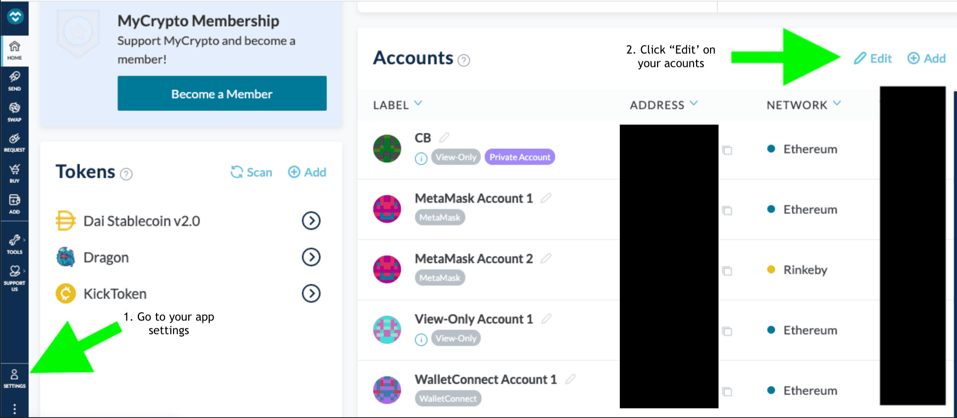Copy the View-Only Account 1 address

(727, 331)
